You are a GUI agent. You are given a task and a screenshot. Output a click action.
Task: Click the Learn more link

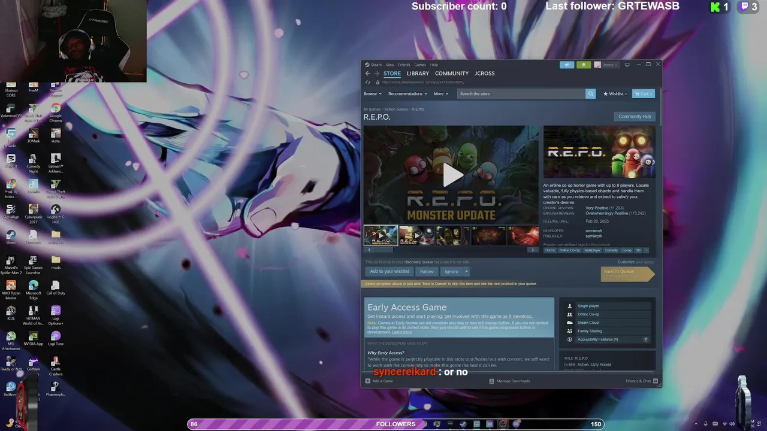(401, 332)
